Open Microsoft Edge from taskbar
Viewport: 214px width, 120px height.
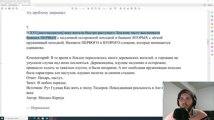(34, 118)
